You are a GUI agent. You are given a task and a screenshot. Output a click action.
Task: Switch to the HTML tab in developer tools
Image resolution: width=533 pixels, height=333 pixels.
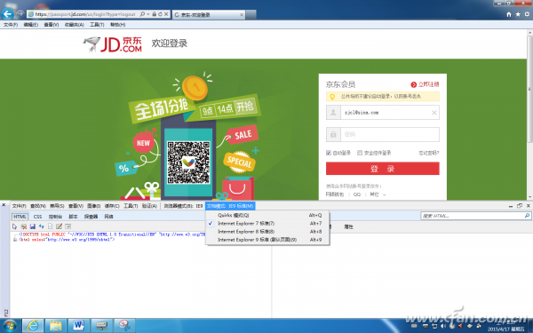click(20, 217)
